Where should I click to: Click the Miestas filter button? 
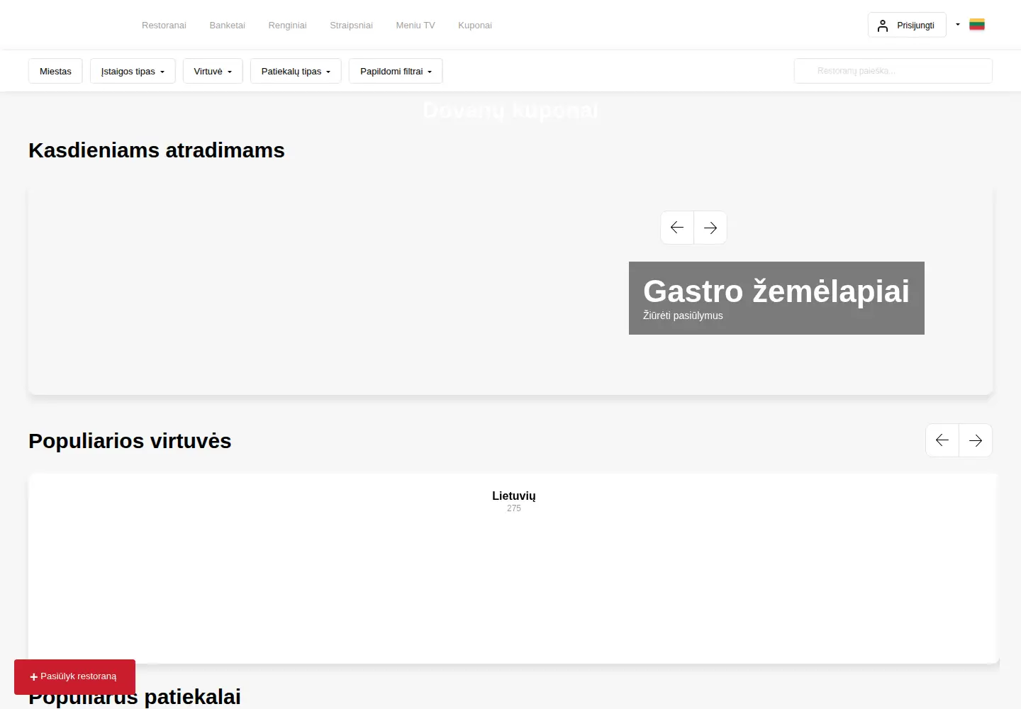point(55,71)
